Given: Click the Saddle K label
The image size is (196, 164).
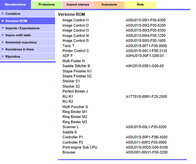Looking at the screenshot, I should pos(70,132).
